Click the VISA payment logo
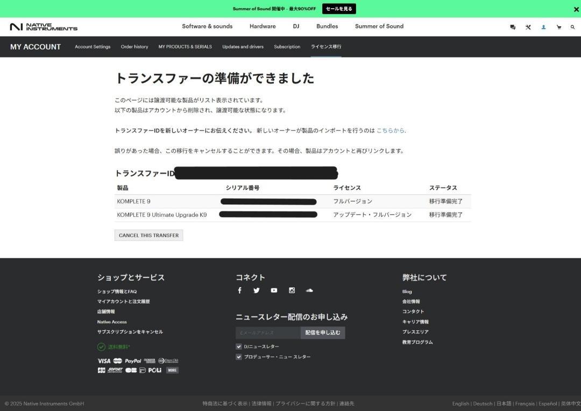 [104, 360]
